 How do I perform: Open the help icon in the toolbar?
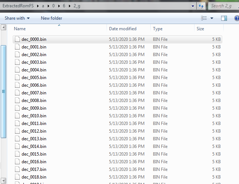pos(236,18)
